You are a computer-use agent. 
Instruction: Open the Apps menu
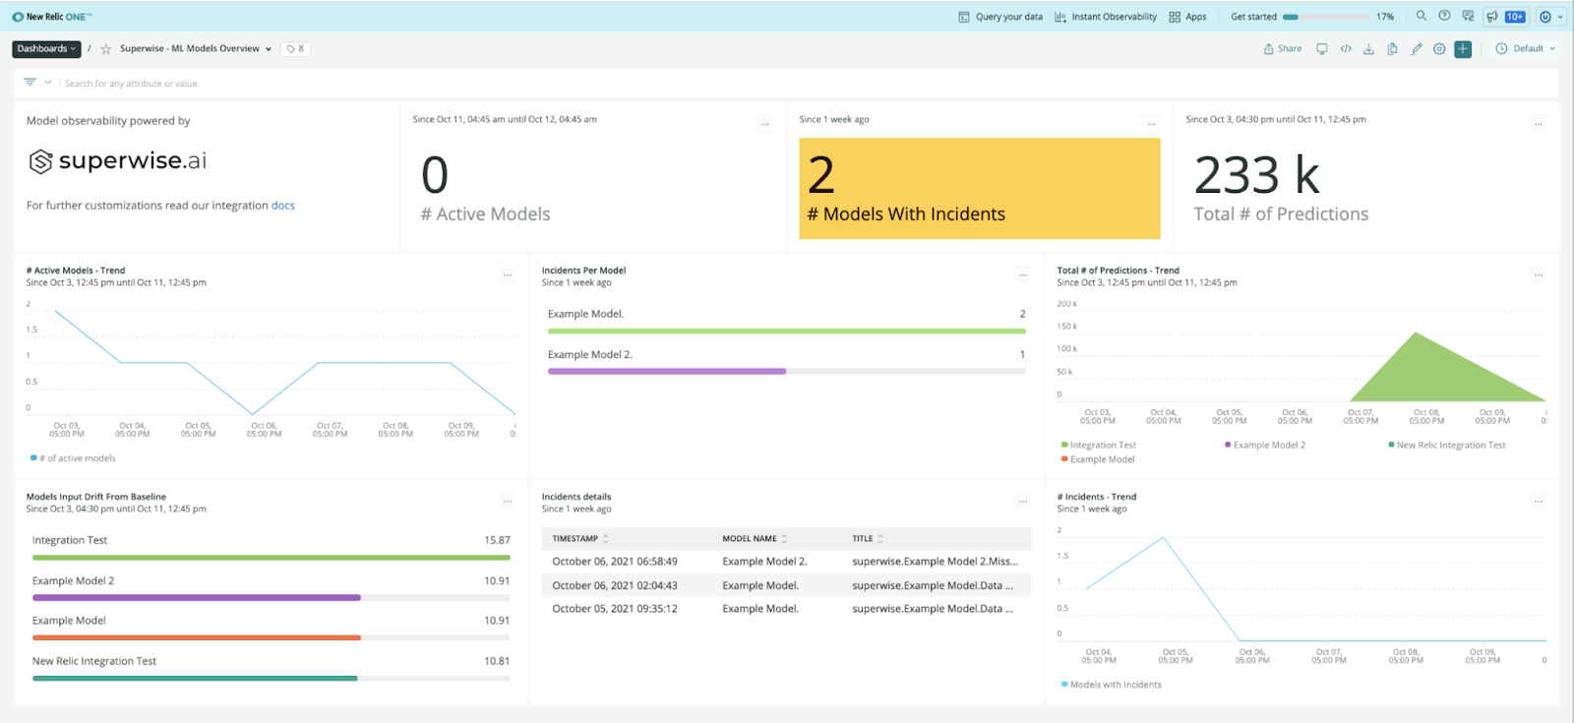(x=1187, y=17)
